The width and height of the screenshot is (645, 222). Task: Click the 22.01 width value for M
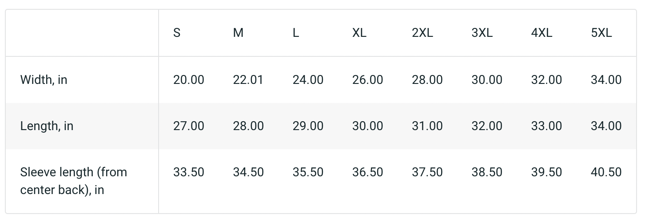pyautogui.click(x=248, y=80)
